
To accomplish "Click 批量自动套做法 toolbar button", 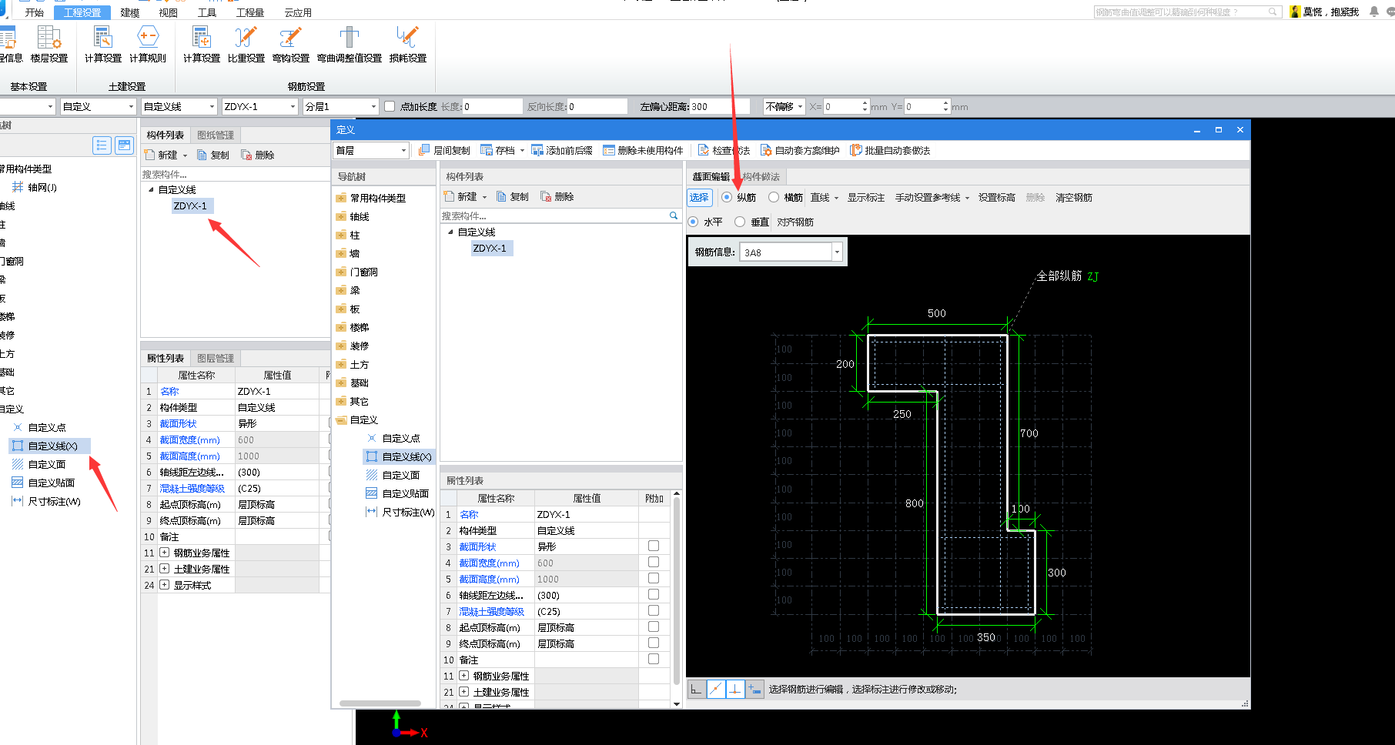I will point(890,151).
